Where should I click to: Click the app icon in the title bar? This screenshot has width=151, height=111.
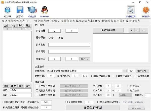coord(3,2)
